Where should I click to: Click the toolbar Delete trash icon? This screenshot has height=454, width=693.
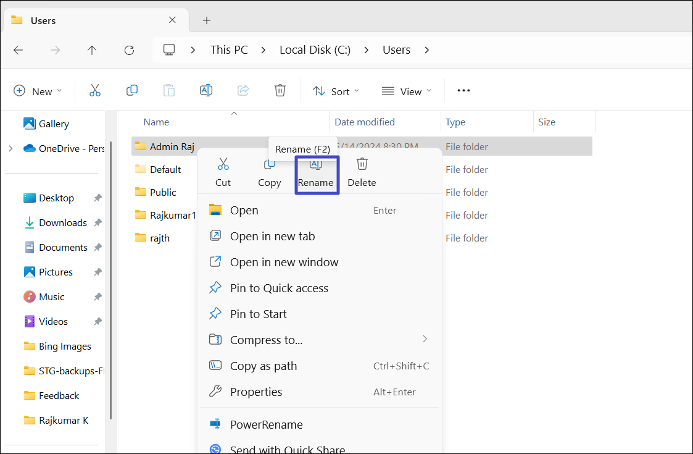280,91
